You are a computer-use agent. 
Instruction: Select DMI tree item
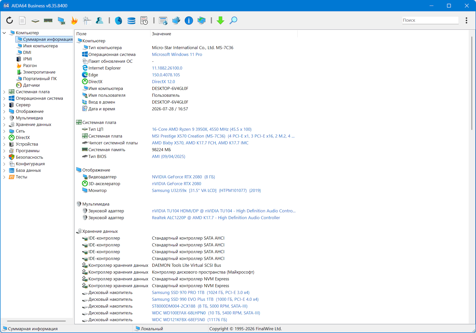pyautogui.click(x=27, y=52)
